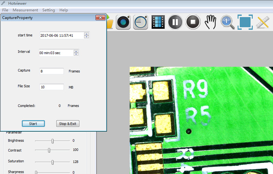Close the CaptureProperty dialog
The width and height of the screenshot is (273, 174).
click(100, 18)
